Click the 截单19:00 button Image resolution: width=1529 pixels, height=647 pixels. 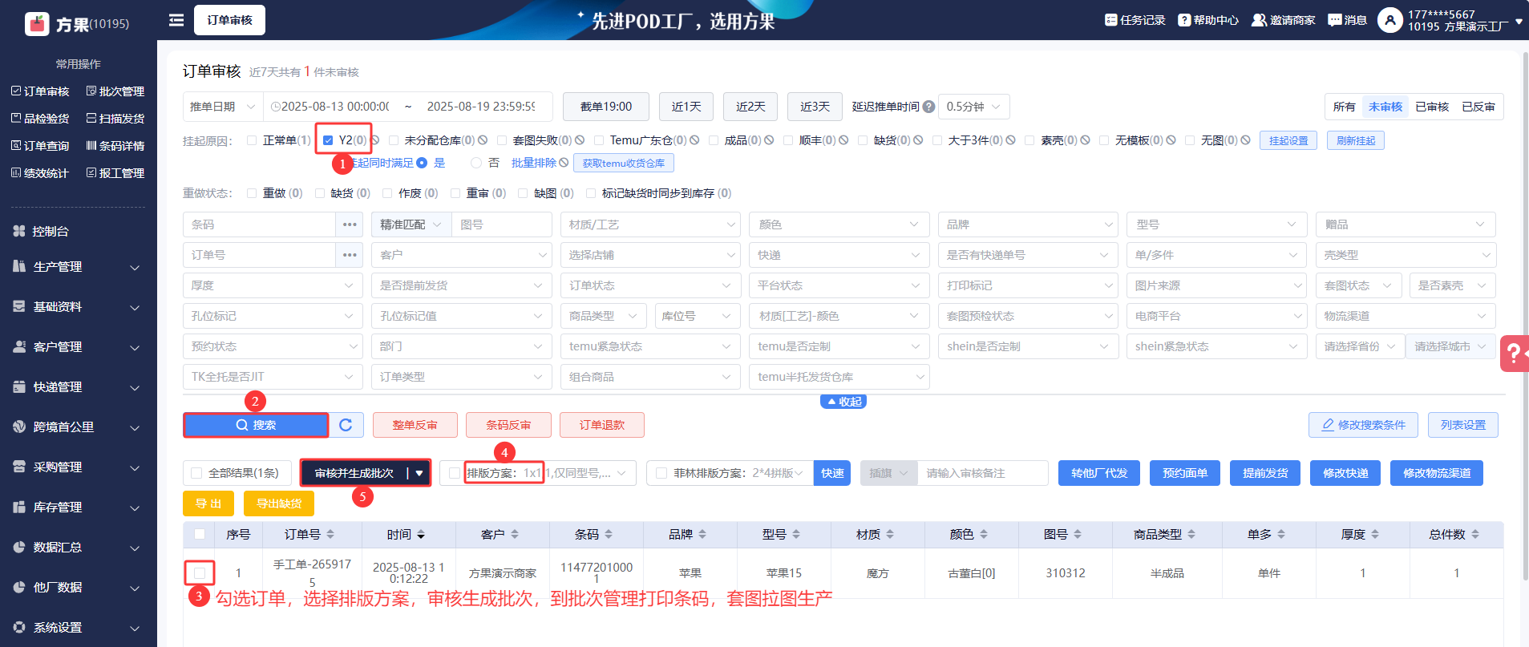coord(606,107)
